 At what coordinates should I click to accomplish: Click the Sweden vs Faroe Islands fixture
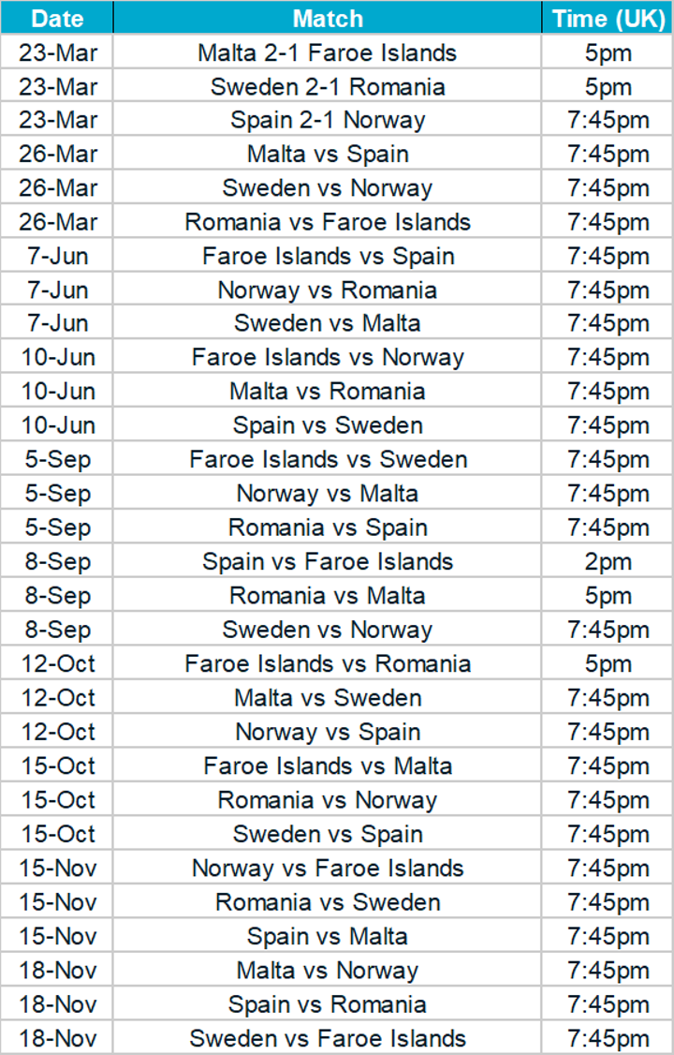pyautogui.click(x=327, y=1038)
